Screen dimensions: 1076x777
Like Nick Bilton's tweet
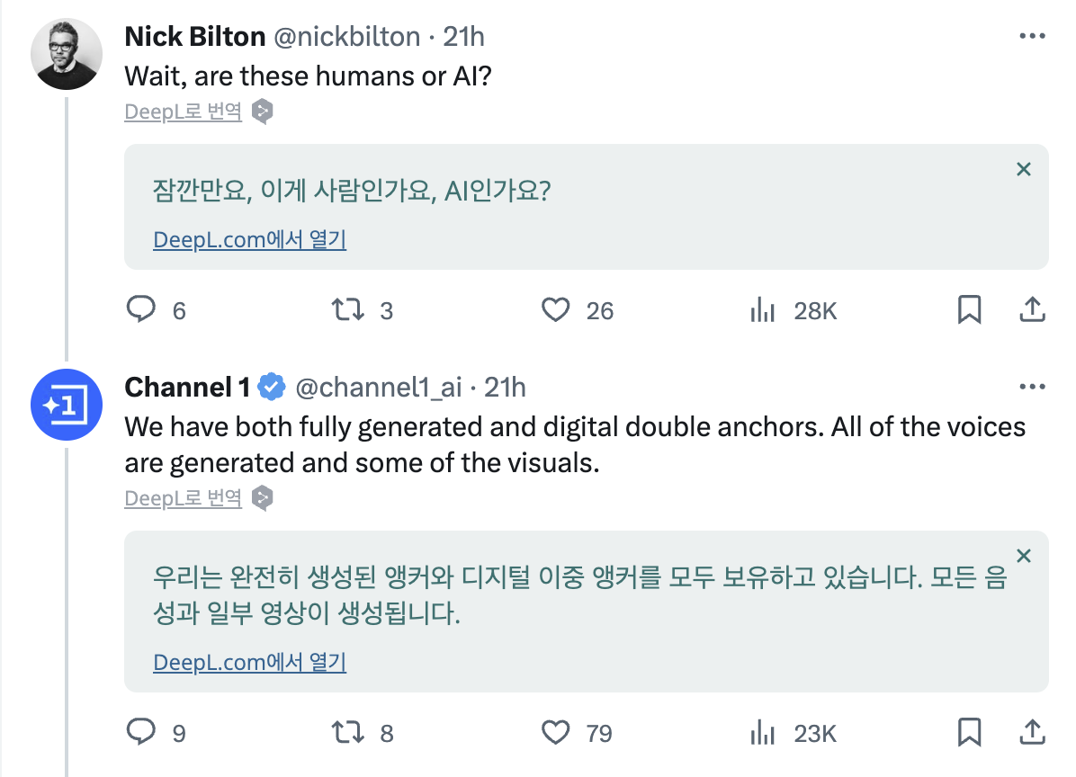(557, 308)
